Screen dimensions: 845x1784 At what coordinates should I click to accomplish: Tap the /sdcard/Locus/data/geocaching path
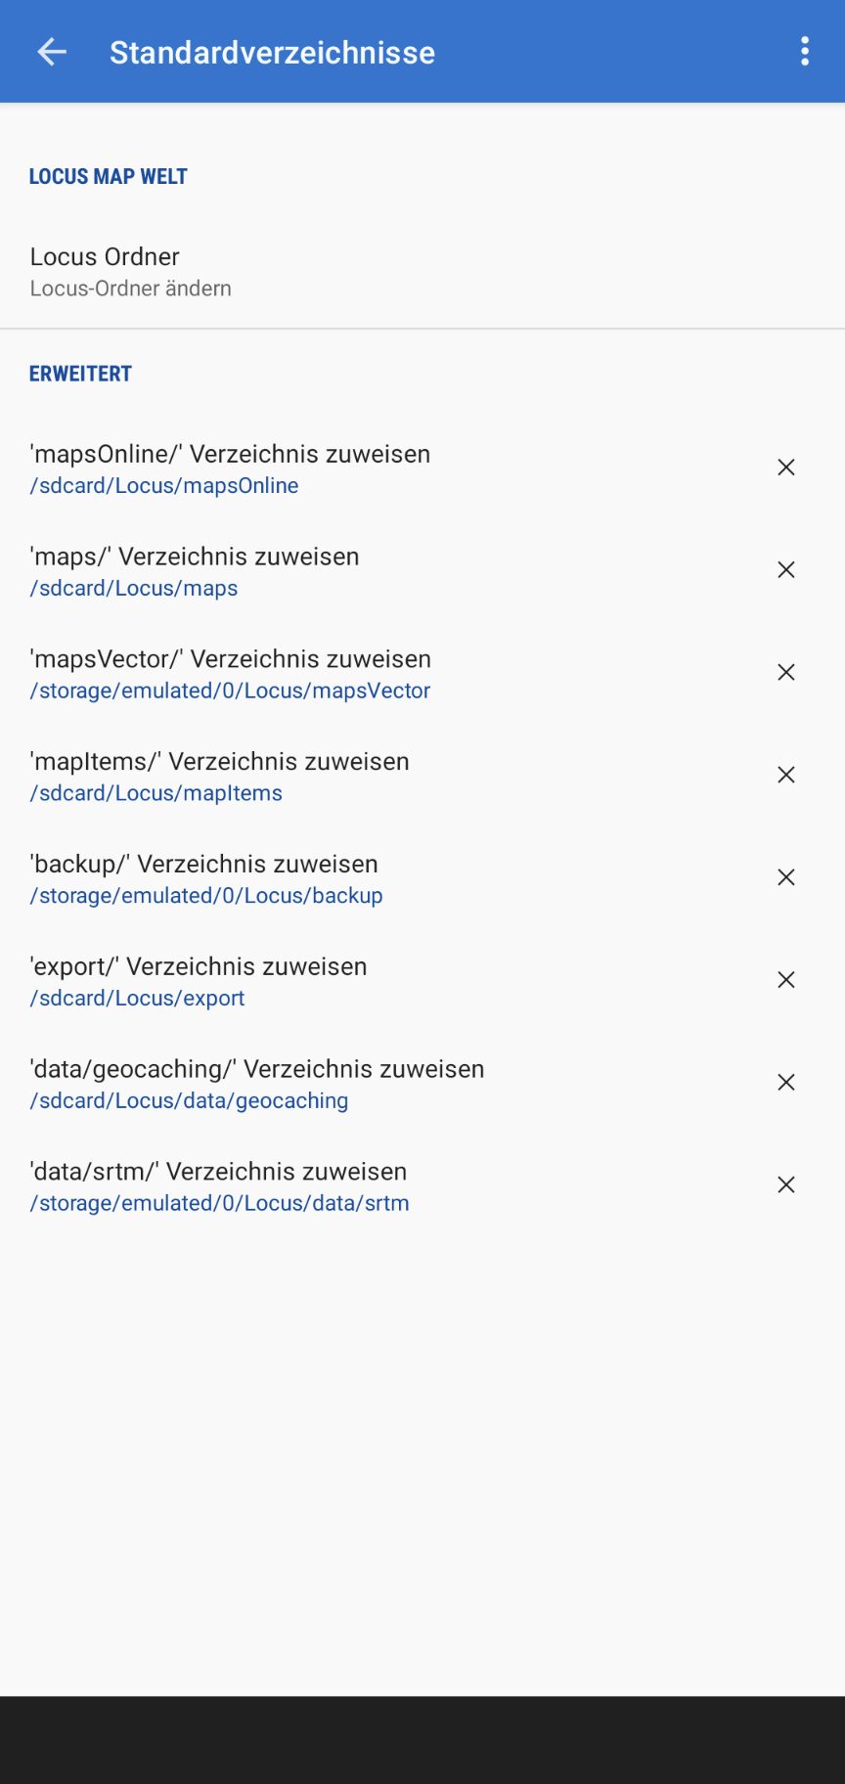tap(190, 1101)
